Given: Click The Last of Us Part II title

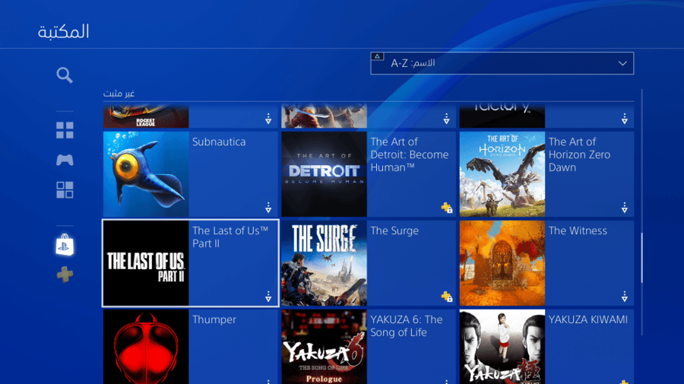Looking at the screenshot, I should 230,237.
